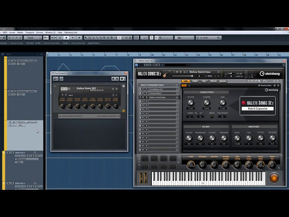The width and height of the screenshot is (289, 217).
Task: Open the Transport menu
Action: (30, 33)
